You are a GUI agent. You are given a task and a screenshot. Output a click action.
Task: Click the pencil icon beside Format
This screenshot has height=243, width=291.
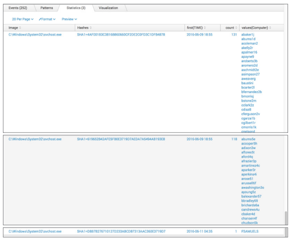click(40, 19)
